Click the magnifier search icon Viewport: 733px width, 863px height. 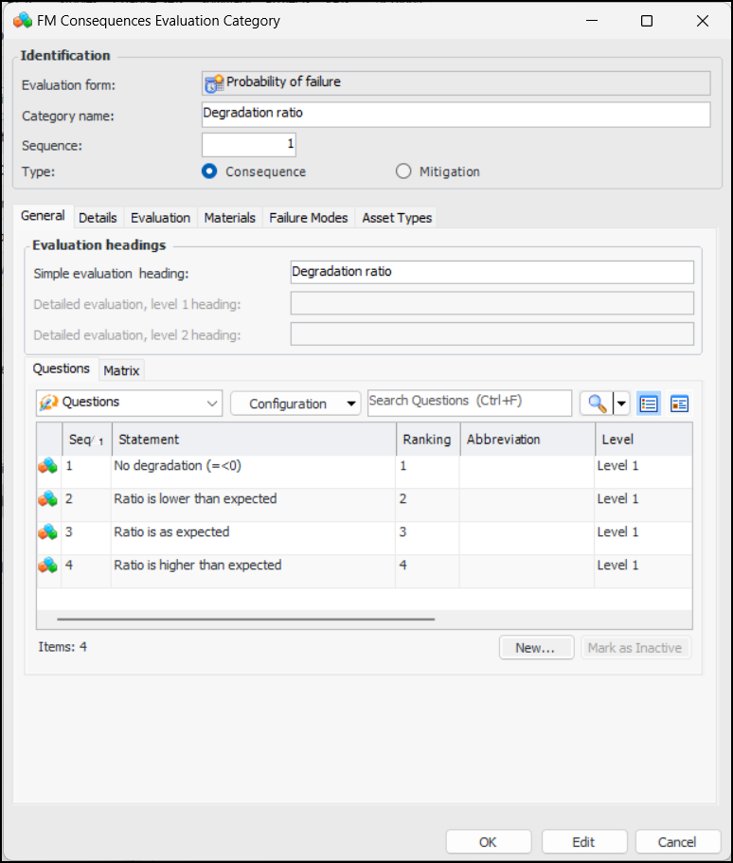click(x=597, y=404)
